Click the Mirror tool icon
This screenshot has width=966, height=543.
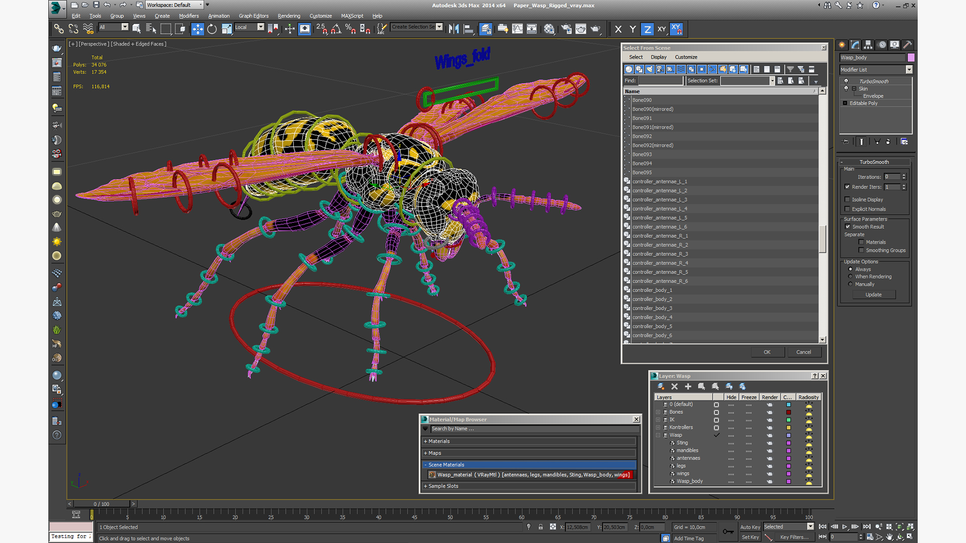click(453, 29)
